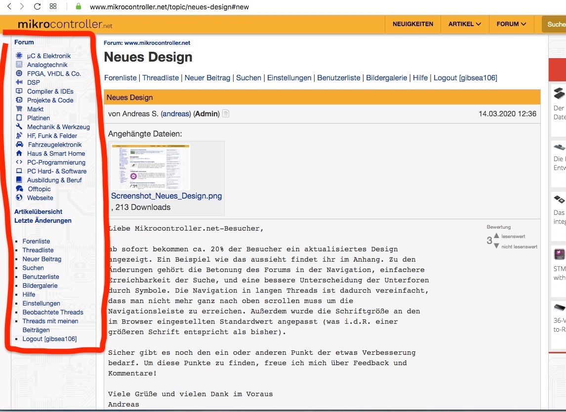This screenshot has height=412, width=566.
Task: Vote nicht lesenswert with down arrow
Action: (496, 246)
